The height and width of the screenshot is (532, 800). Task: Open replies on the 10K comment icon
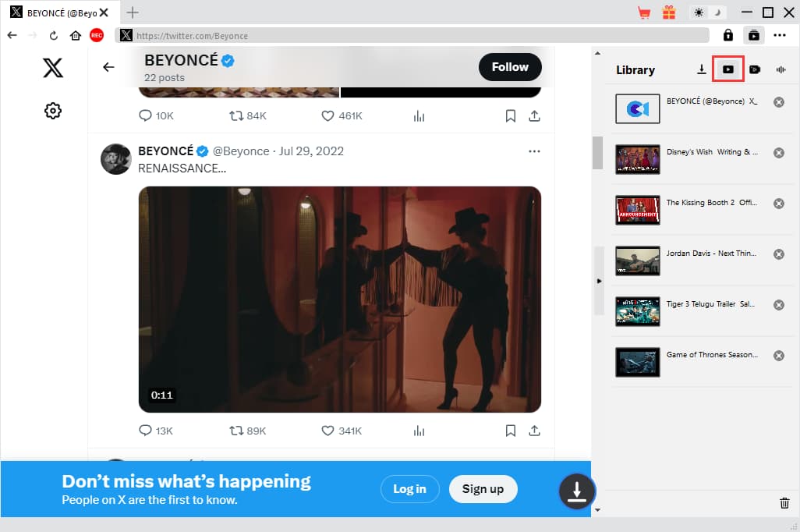[x=145, y=116]
